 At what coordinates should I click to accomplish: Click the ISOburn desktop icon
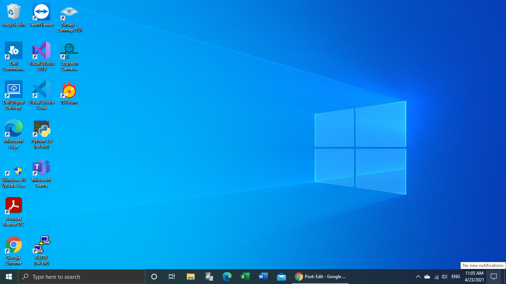coord(69,92)
